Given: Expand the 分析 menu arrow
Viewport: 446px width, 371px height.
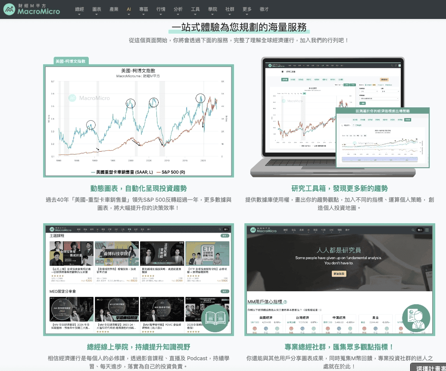Looking at the screenshot, I should tap(178, 15).
